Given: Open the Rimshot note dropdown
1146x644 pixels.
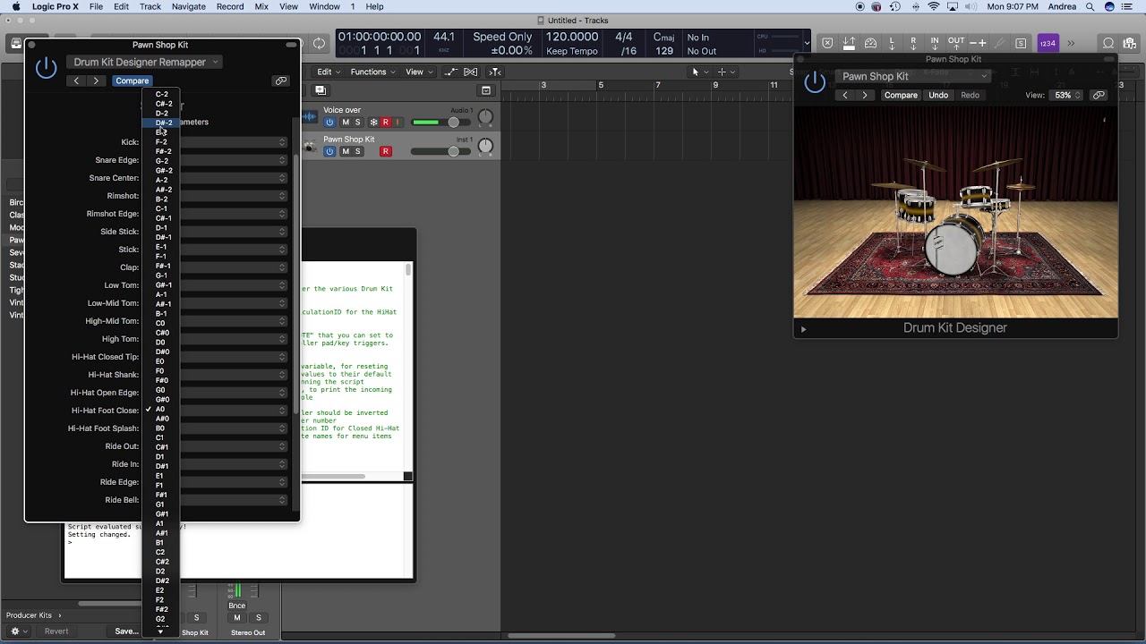Looking at the screenshot, I should [215, 196].
